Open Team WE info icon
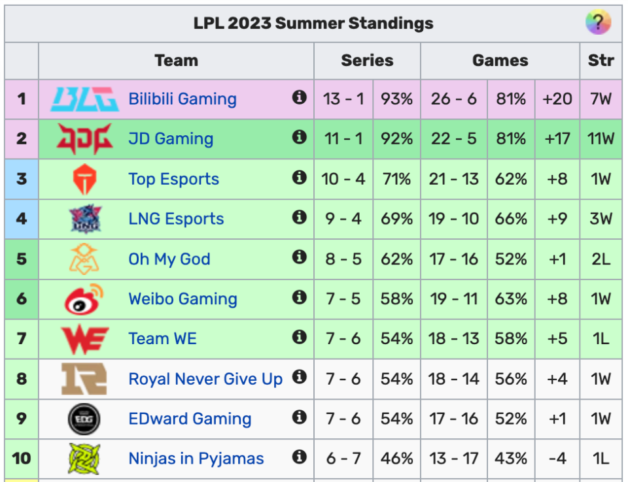 299,337
